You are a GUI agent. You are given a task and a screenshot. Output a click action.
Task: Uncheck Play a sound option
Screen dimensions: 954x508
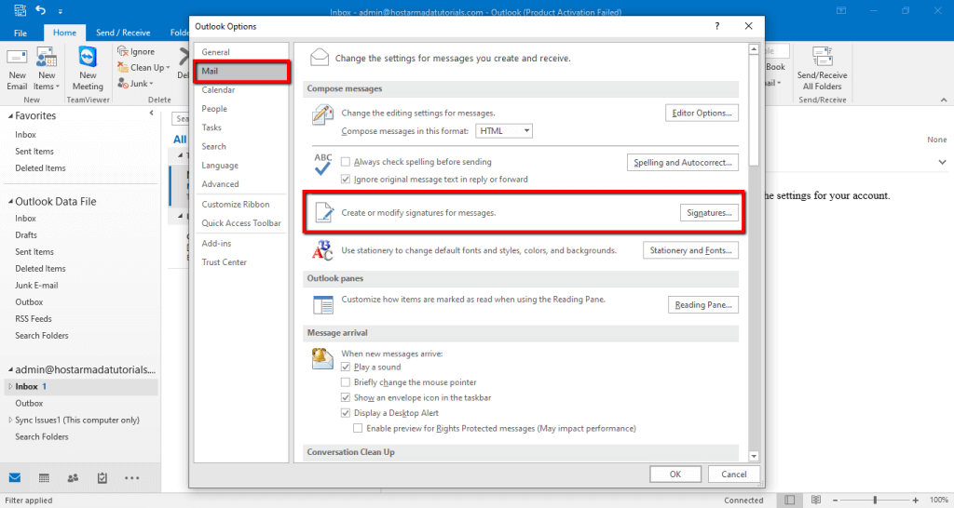[346, 368]
